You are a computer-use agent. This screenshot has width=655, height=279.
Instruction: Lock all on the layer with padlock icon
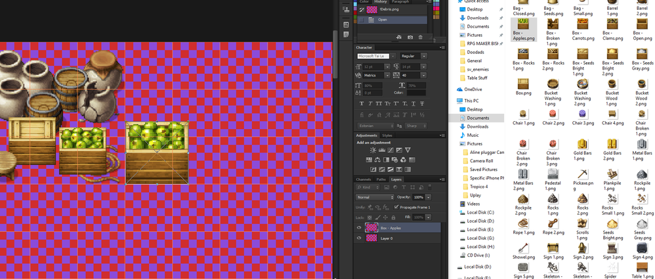(392, 217)
